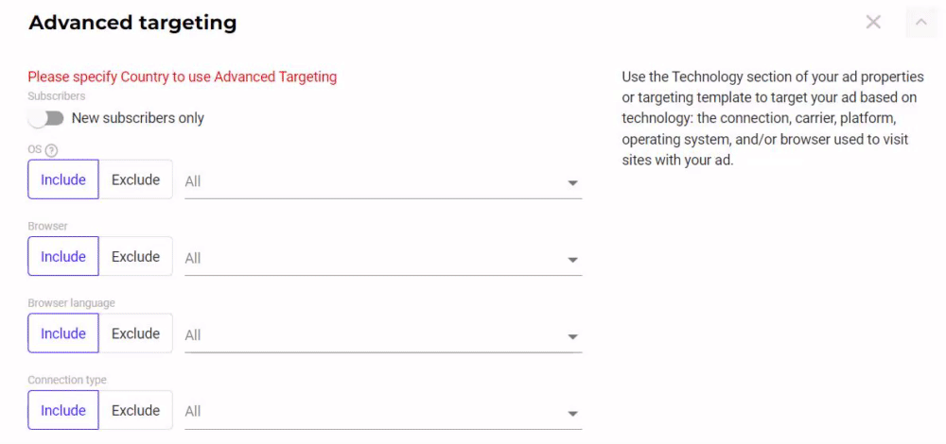Click the OS selection field showing All
The height and width of the screenshot is (444, 946).
click(383, 181)
